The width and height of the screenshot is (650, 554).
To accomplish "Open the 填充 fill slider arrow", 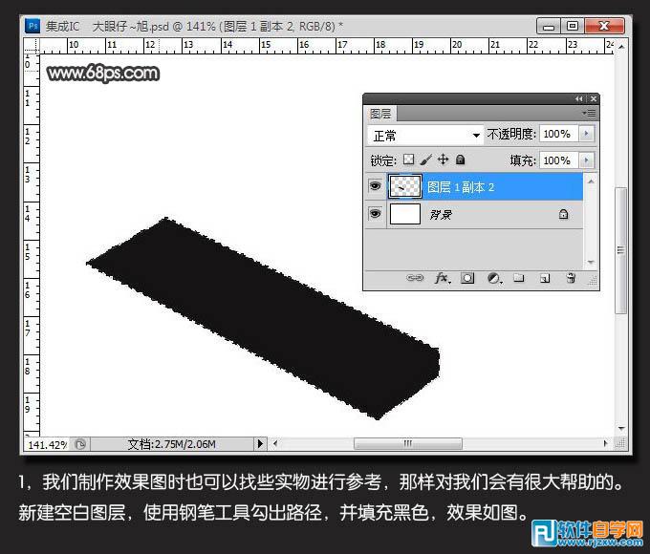I will coord(586,160).
